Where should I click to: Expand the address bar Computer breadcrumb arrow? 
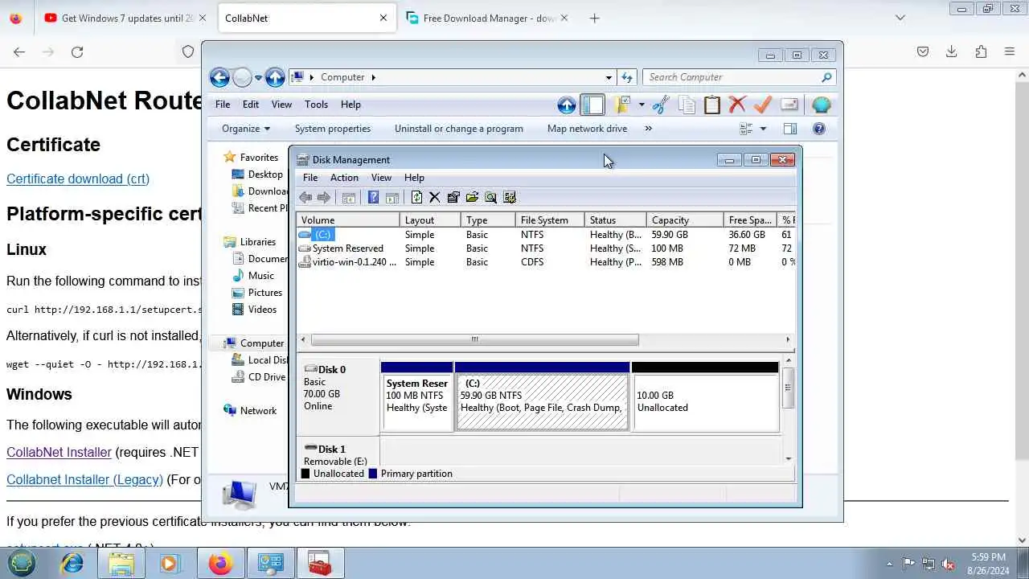(x=374, y=77)
